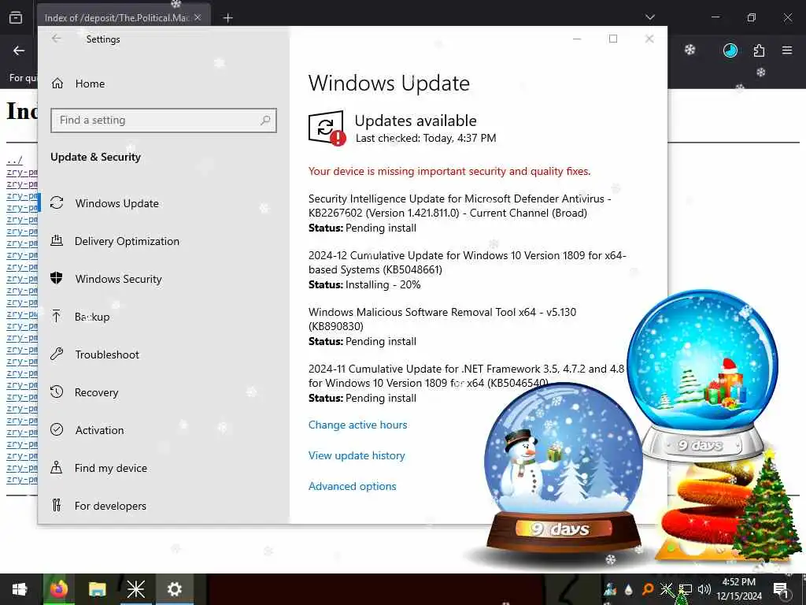Click the water drop tray icon
The height and width of the screenshot is (605, 806).
point(629,589)
